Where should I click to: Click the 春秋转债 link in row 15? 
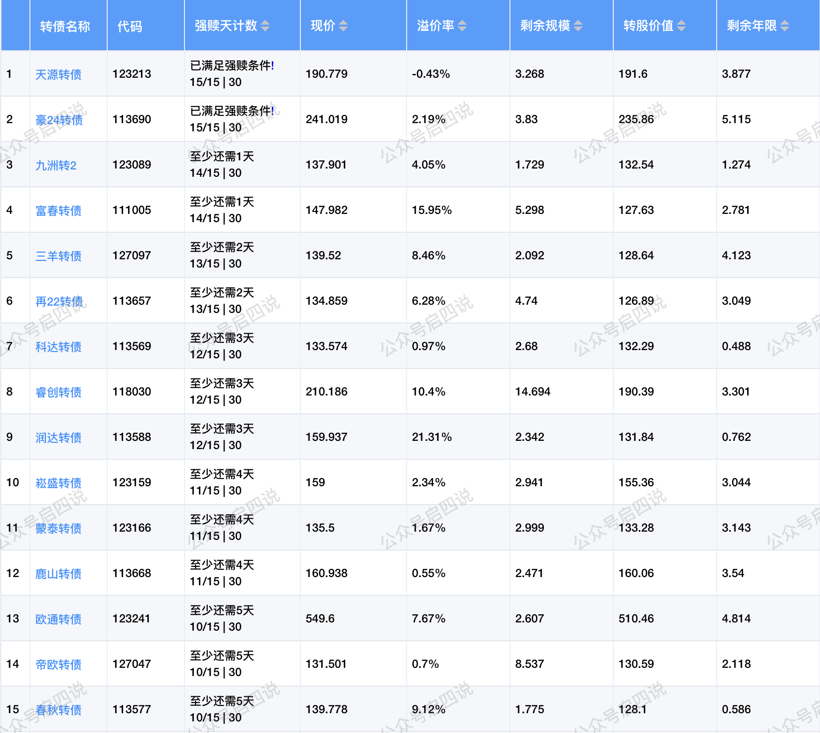tap(58, 710)
